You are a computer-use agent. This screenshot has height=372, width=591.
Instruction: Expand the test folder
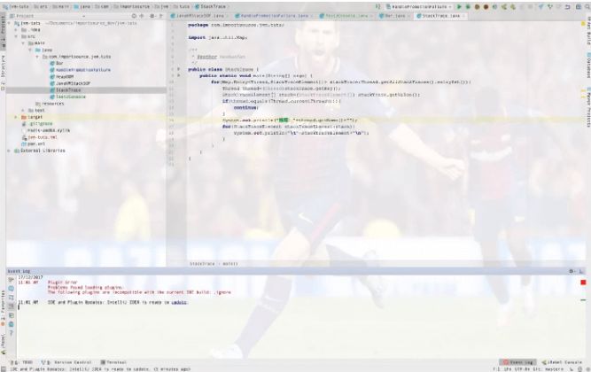tap(23, 111)
